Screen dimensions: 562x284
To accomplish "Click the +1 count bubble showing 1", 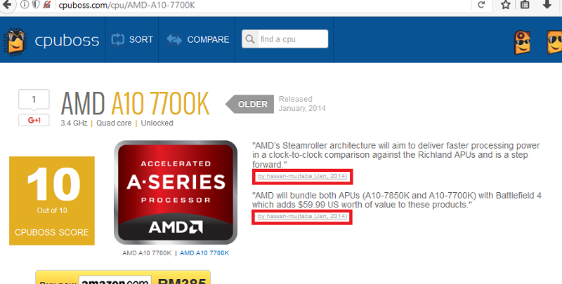I will pyautogui.click(x=34, y=99).
